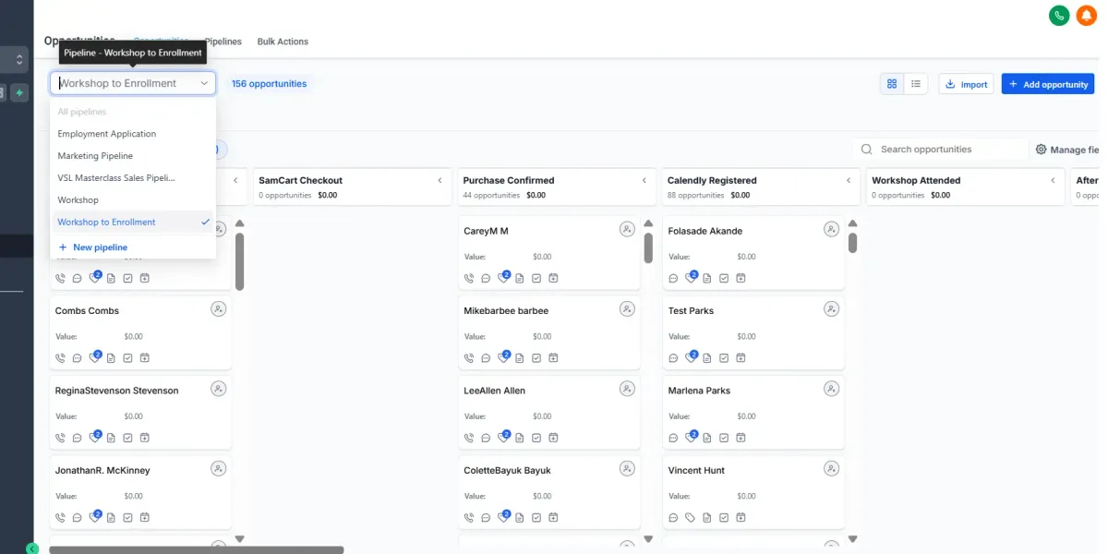The height and width of the screenshot is (554, 1108).
Task: View tags on Vincent Hunt card
Action: click(691, 518)
